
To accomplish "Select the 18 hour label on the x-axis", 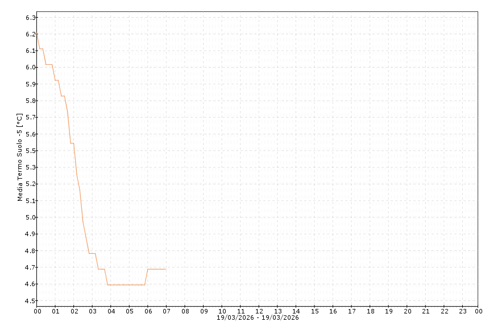I will pos(370,311).
